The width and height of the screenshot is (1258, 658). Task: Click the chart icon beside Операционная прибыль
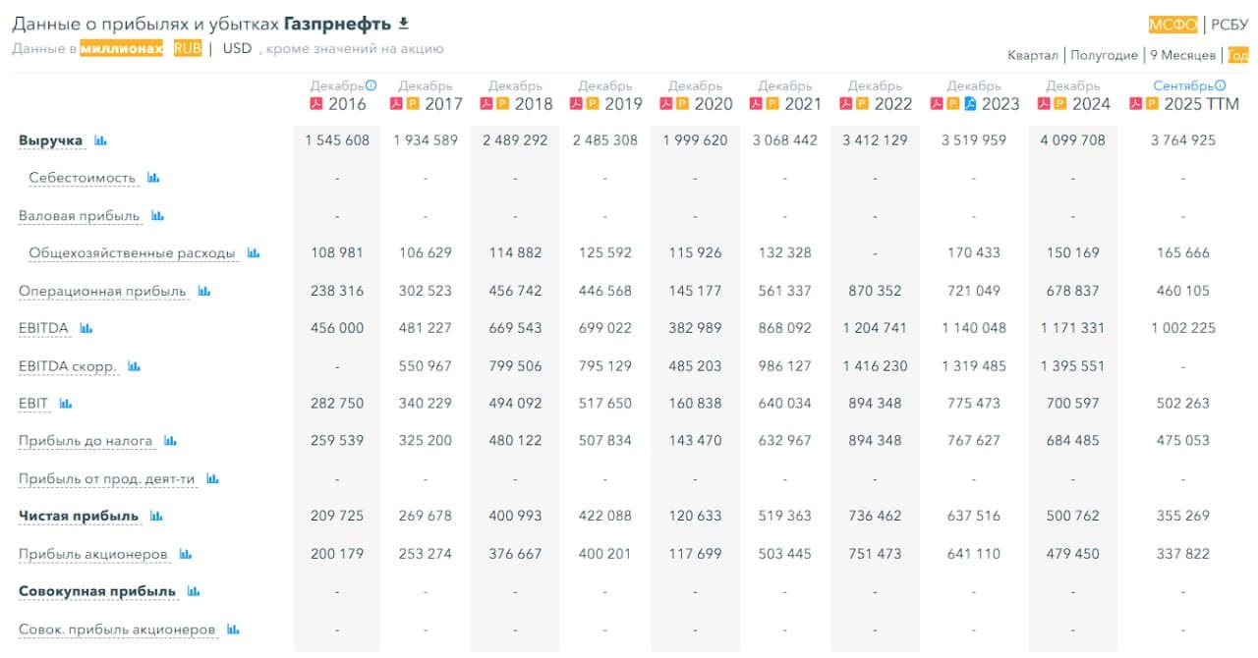pyautogui.click(x=203, y=292)
